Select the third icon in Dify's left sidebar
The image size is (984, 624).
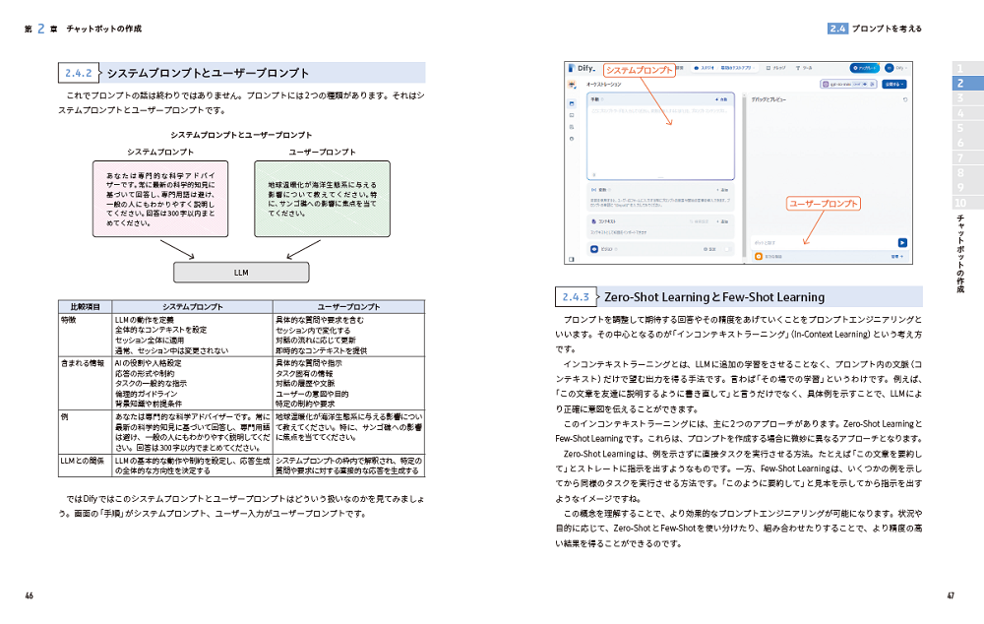point(571,128)
